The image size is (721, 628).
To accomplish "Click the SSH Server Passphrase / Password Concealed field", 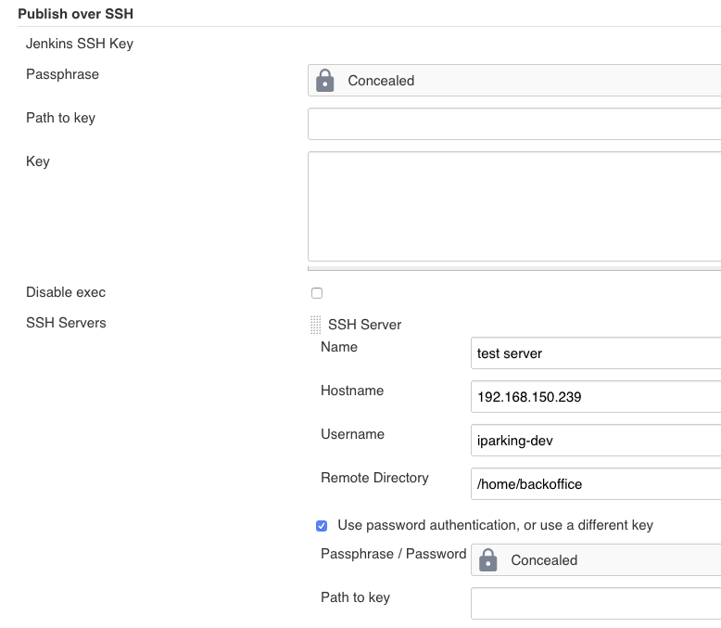I will [596, 560].
